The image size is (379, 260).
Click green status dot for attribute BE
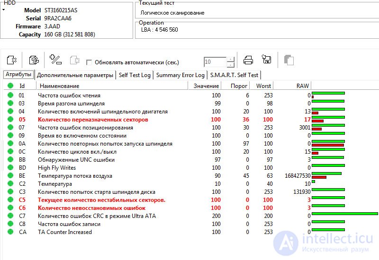pos(10,175)
